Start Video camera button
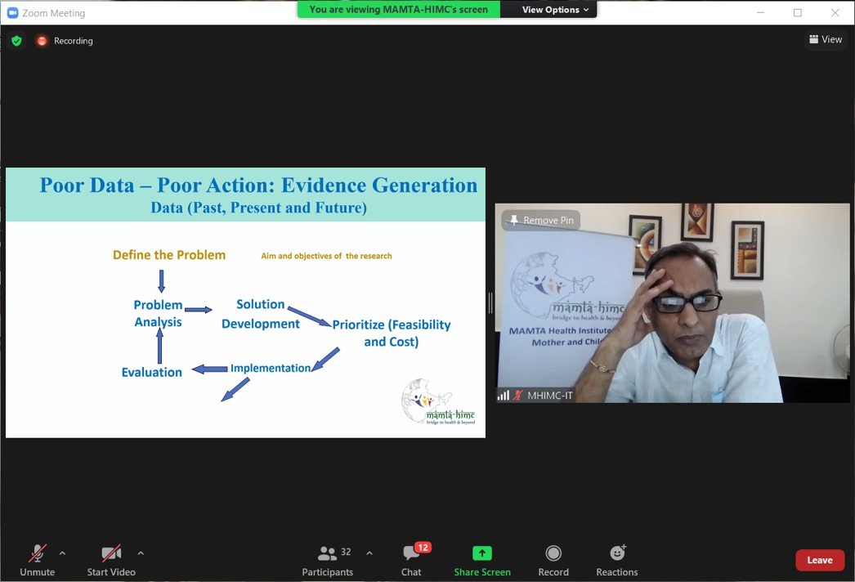855x582 pixels. coord(111,561)
